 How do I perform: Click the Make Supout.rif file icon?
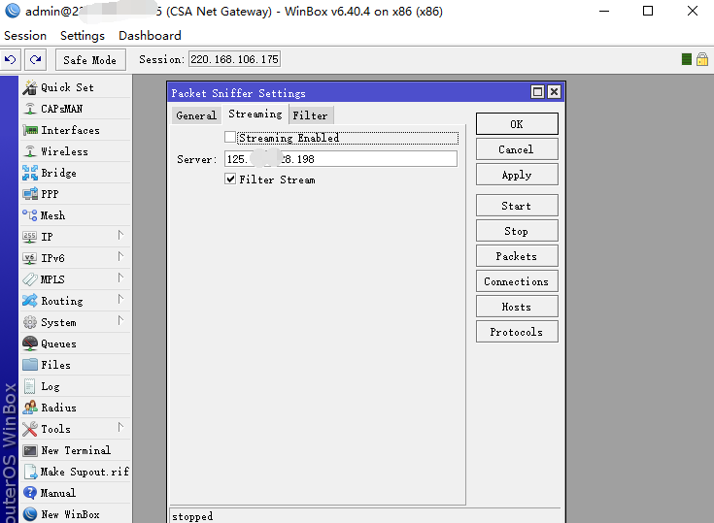pos(30,472)
